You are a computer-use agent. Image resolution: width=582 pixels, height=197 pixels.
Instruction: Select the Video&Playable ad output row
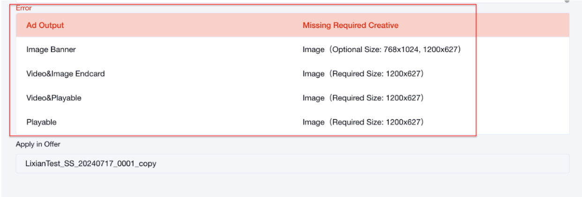pos(54,98)
